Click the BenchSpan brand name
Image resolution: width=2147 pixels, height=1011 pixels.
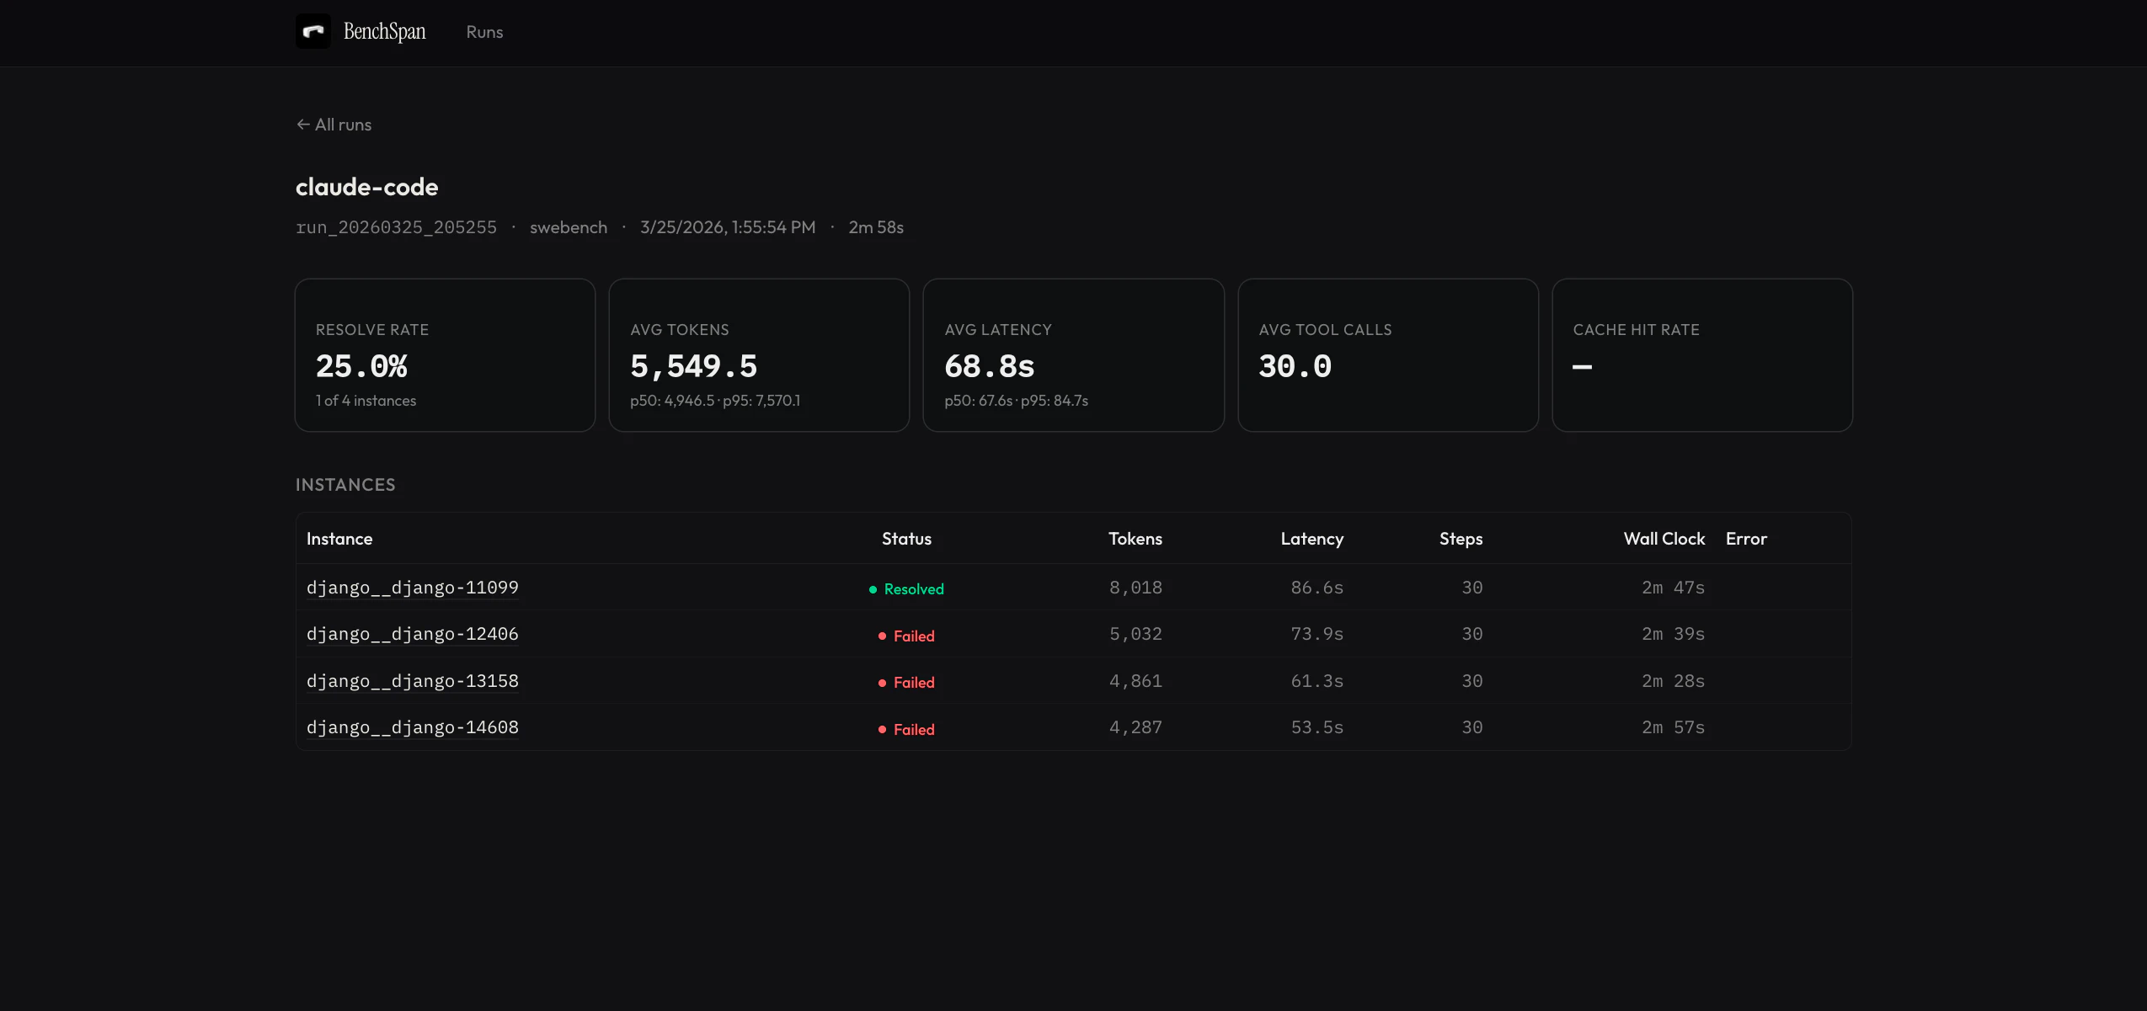tap(384, 32)
